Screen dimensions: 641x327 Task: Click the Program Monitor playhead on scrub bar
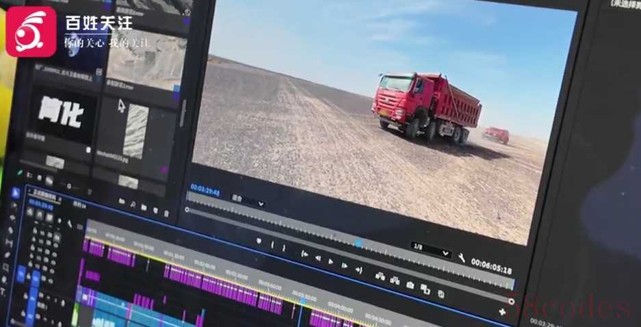click(358, 243)
